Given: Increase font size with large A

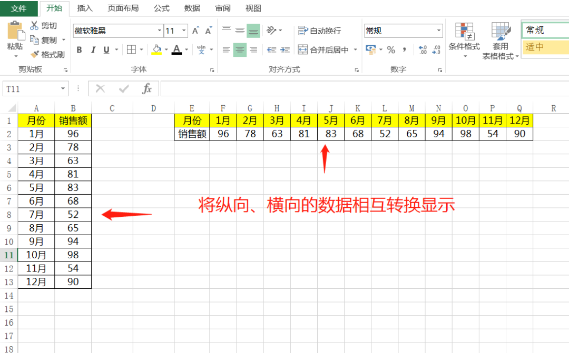Looking at the screenshot, I should pyautogui.click(x=195, y=31).
